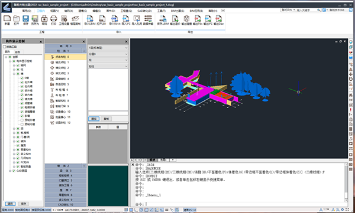355x213 pixels.
Task: Click the Save (保存) floppy disk icon
Action: point(25,19)
